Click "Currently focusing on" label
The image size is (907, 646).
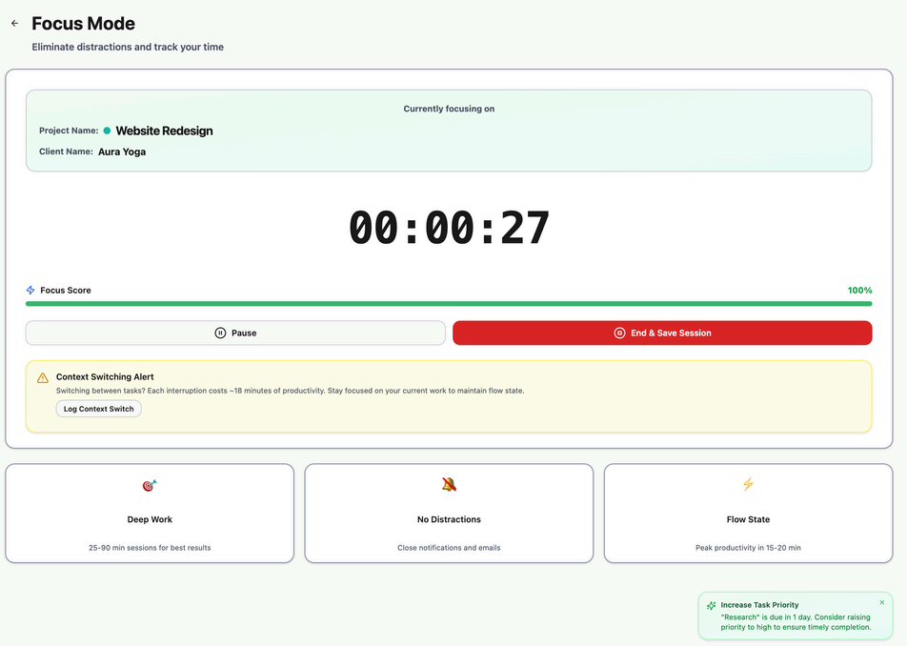click(x=449, y=109)
